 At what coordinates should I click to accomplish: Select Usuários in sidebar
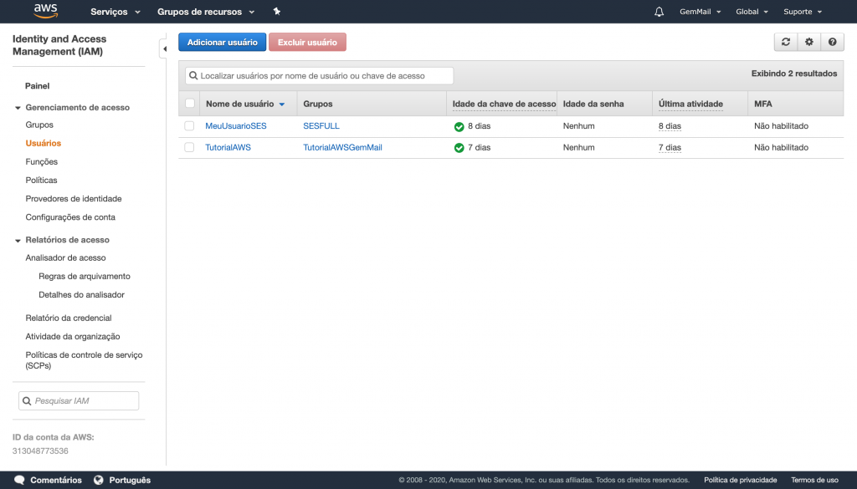pyautogui.click(x=44, y=143)
